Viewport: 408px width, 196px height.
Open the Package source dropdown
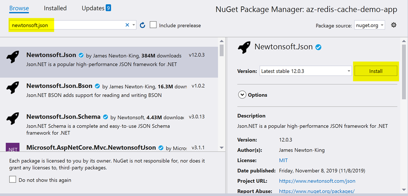coord(369,25)
